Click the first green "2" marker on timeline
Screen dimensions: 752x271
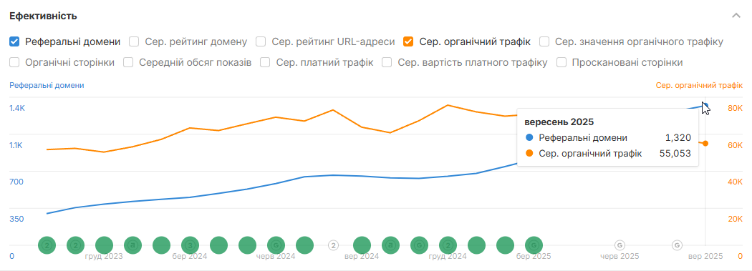click(47, 245)
